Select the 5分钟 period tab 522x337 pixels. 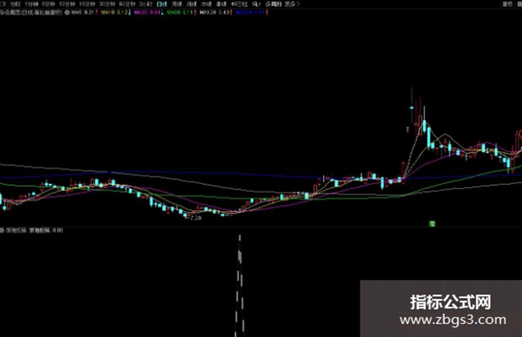(48, 4)
